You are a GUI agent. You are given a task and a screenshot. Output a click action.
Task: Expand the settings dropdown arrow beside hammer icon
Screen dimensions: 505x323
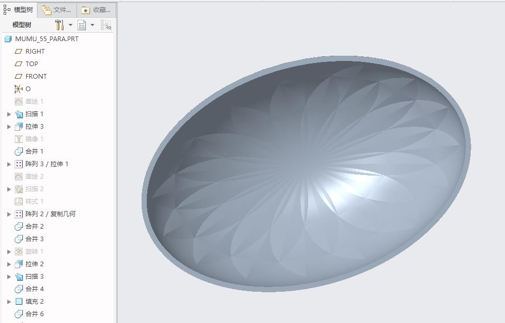click(70, 25)
